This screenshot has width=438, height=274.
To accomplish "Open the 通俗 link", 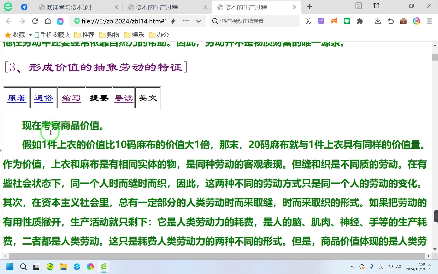I will pyautogui.click(x=44, y=98).
